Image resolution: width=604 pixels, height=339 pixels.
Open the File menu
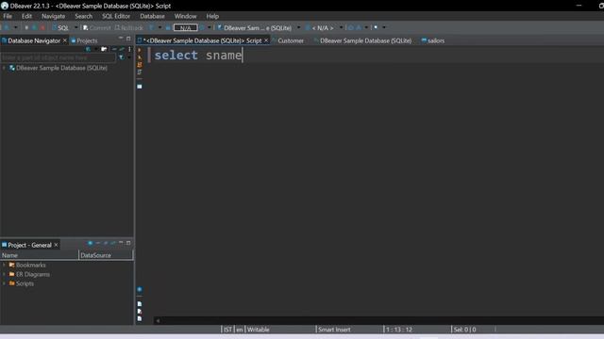[8, 16]
